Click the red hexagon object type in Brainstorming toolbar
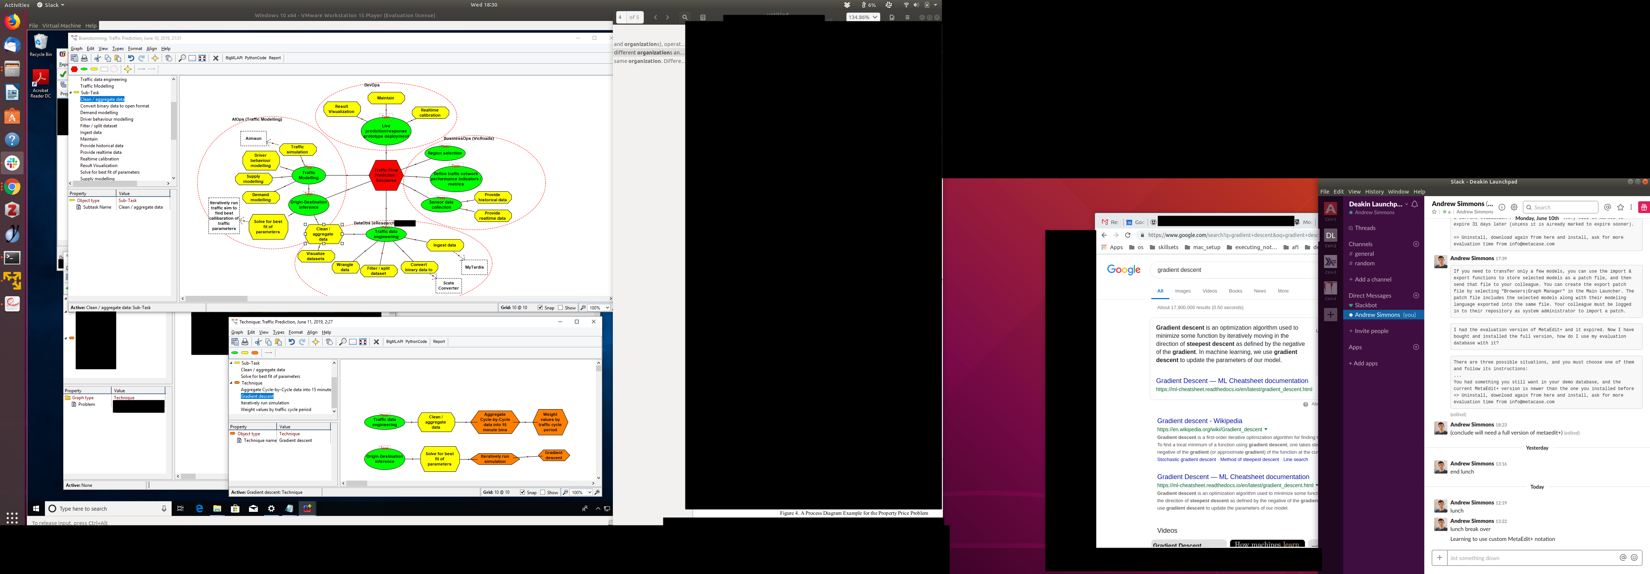Viewport: 1650px width, 574px height. (74, 69)
